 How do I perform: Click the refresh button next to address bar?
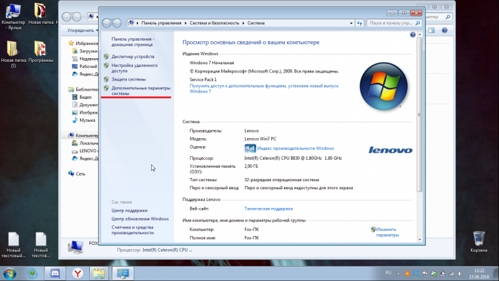point(359,23)
